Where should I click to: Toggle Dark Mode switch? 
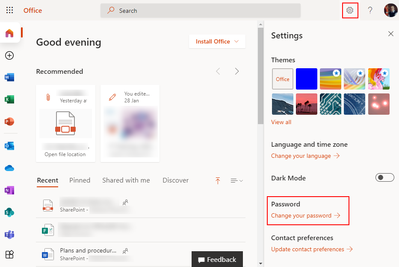point(385,177)
